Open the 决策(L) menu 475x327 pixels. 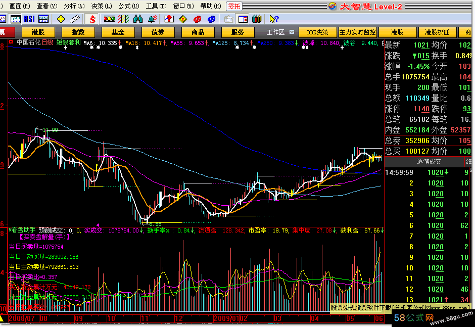tap(102, 6)
